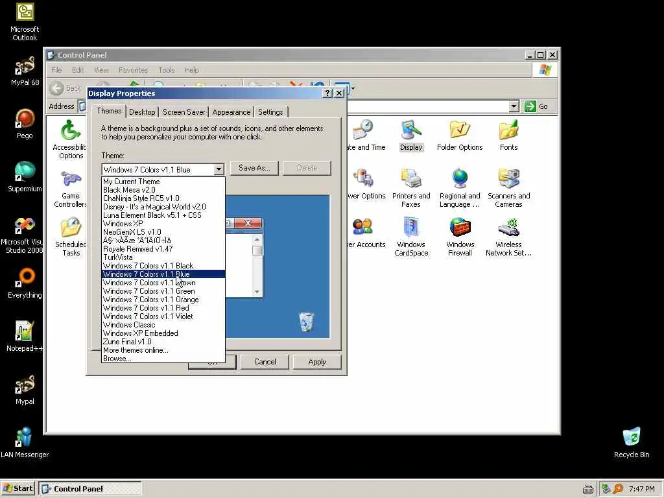Switch to the Desktop tab
The width and height of the screenshot is (664, 498).
142,112
